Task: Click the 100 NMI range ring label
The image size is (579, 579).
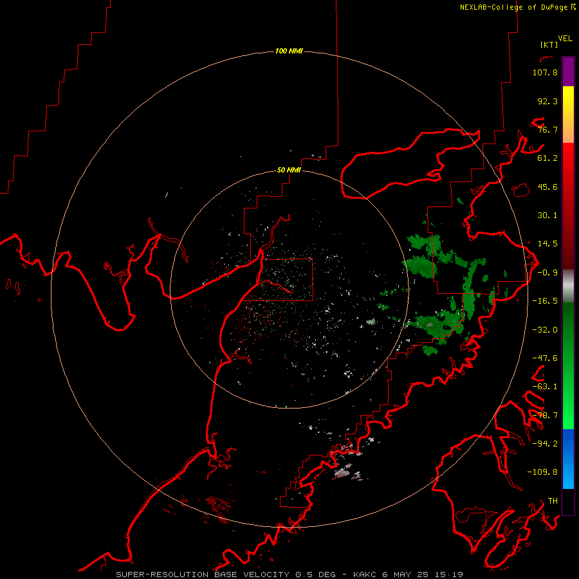Action: [289, 51]
